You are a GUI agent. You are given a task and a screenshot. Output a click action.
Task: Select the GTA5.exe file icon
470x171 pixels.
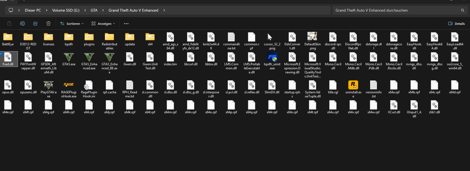[x=69, y=57]
